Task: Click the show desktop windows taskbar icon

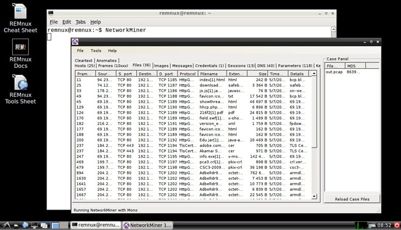Action: pyautogui.click(x=44, y=225)
